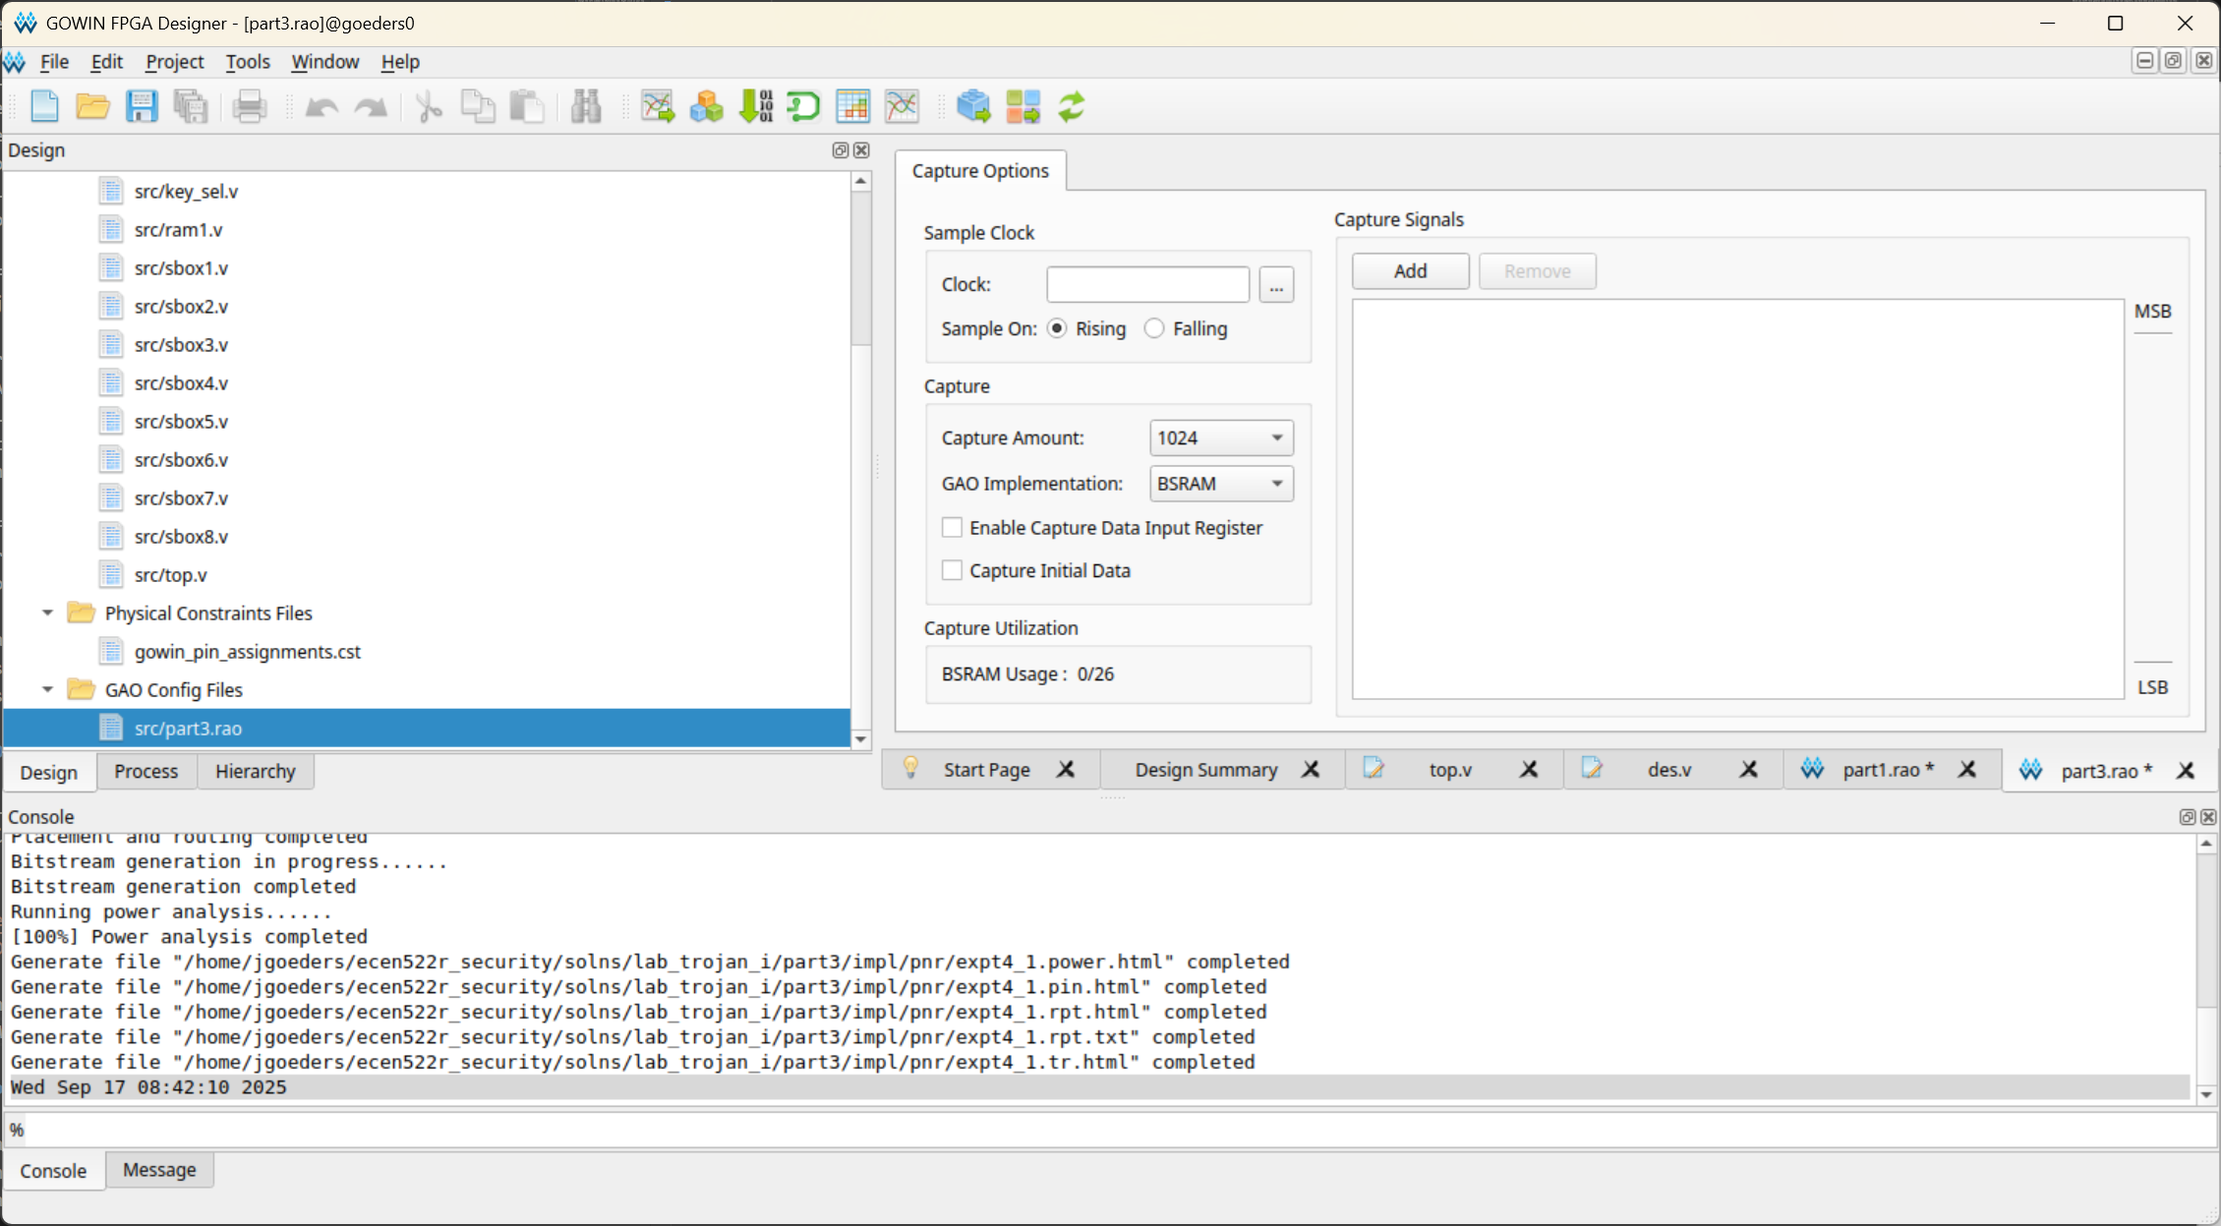Image resolution: width=2221 pixels, height=1226 pixels.
Task: Float the Console panel
Action: (x=2188, y=817)
